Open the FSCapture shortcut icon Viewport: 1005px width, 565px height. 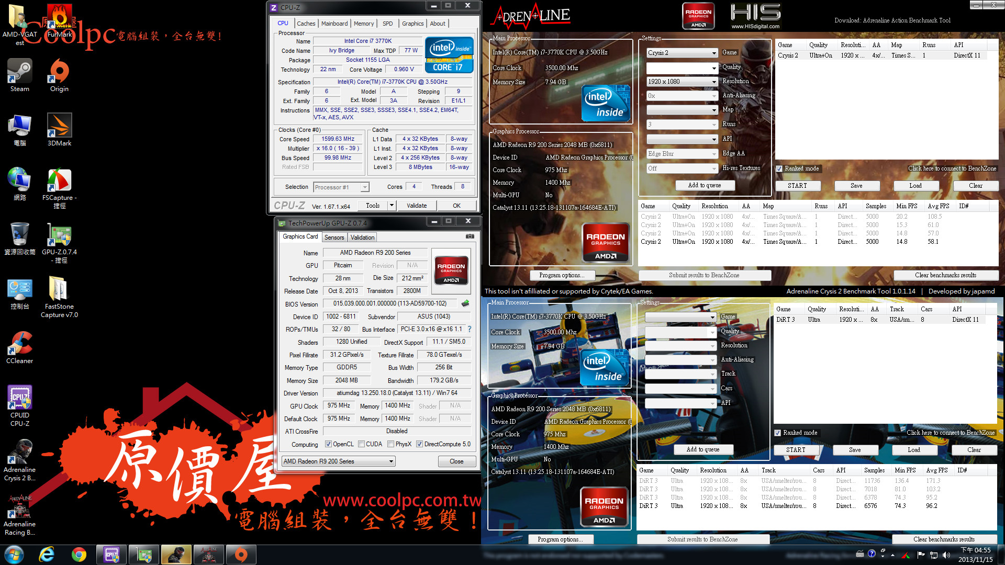click(x=59, y=188)
